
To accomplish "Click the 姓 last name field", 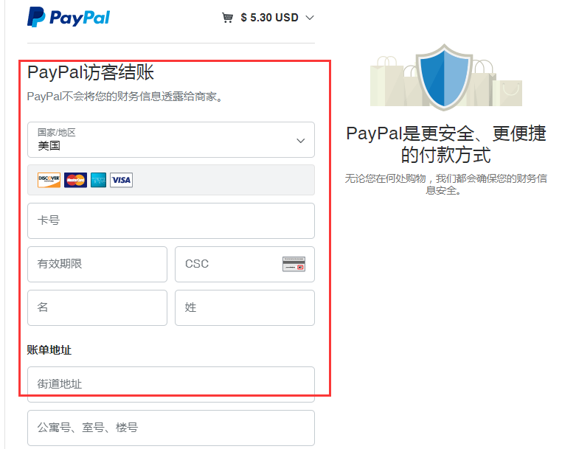I will click(244, 307).
